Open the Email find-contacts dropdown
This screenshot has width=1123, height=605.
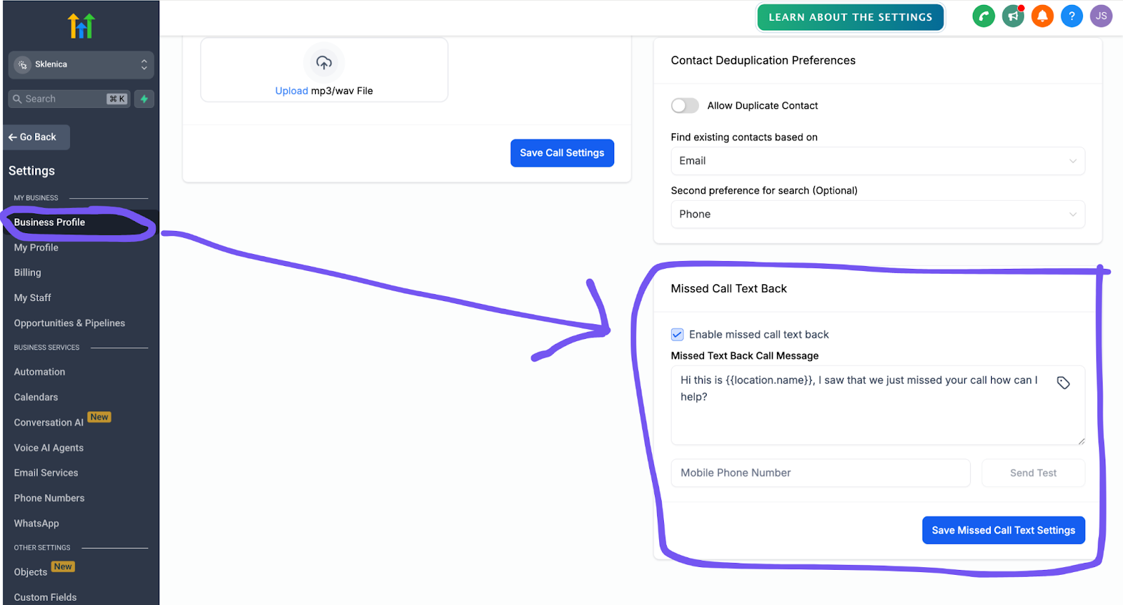877,161
